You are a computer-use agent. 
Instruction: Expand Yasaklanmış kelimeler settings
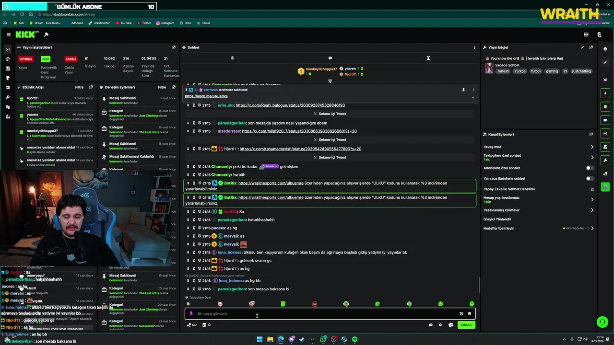592,210
